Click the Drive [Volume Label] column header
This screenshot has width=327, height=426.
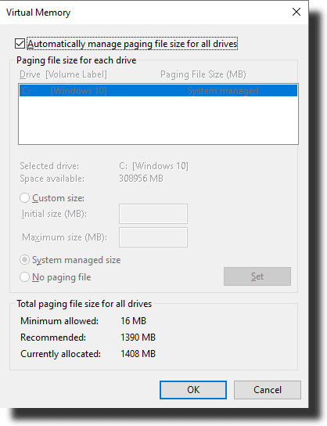(x=63, y=74)
